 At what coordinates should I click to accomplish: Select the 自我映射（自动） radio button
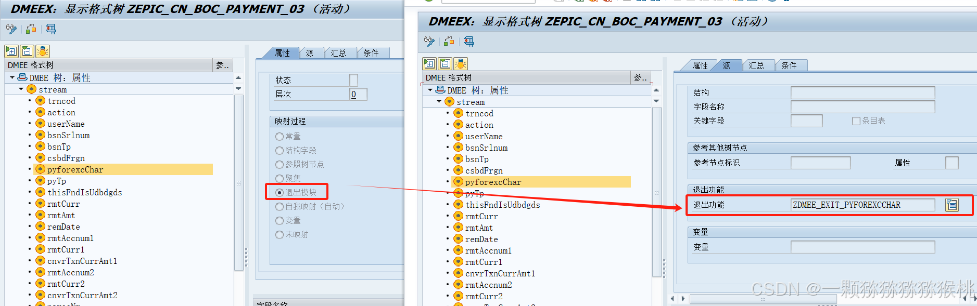pos(280,207)
